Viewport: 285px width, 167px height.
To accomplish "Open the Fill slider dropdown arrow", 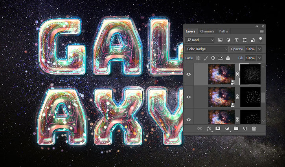I will click(x=259, y=58).
